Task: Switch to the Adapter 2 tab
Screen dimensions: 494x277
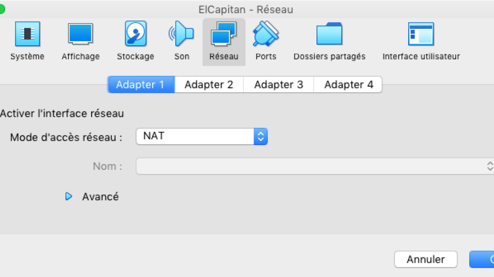Action: tap(209, 85)
